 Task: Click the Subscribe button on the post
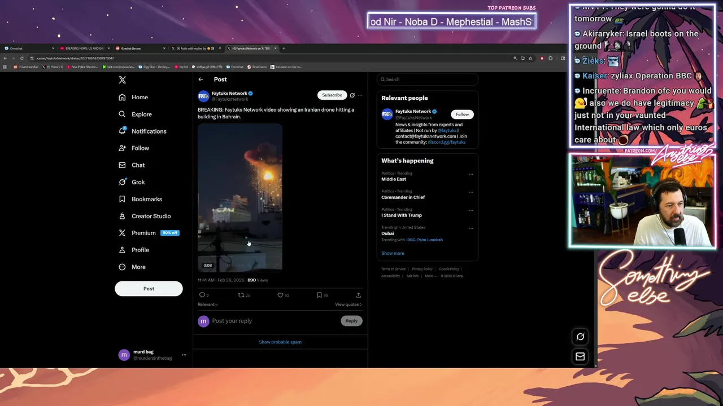tap(332, 95)
